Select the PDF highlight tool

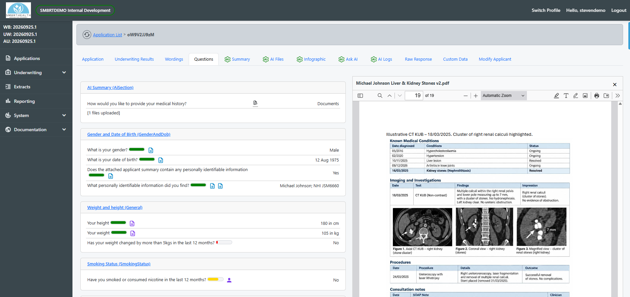(x=556, y=96)
